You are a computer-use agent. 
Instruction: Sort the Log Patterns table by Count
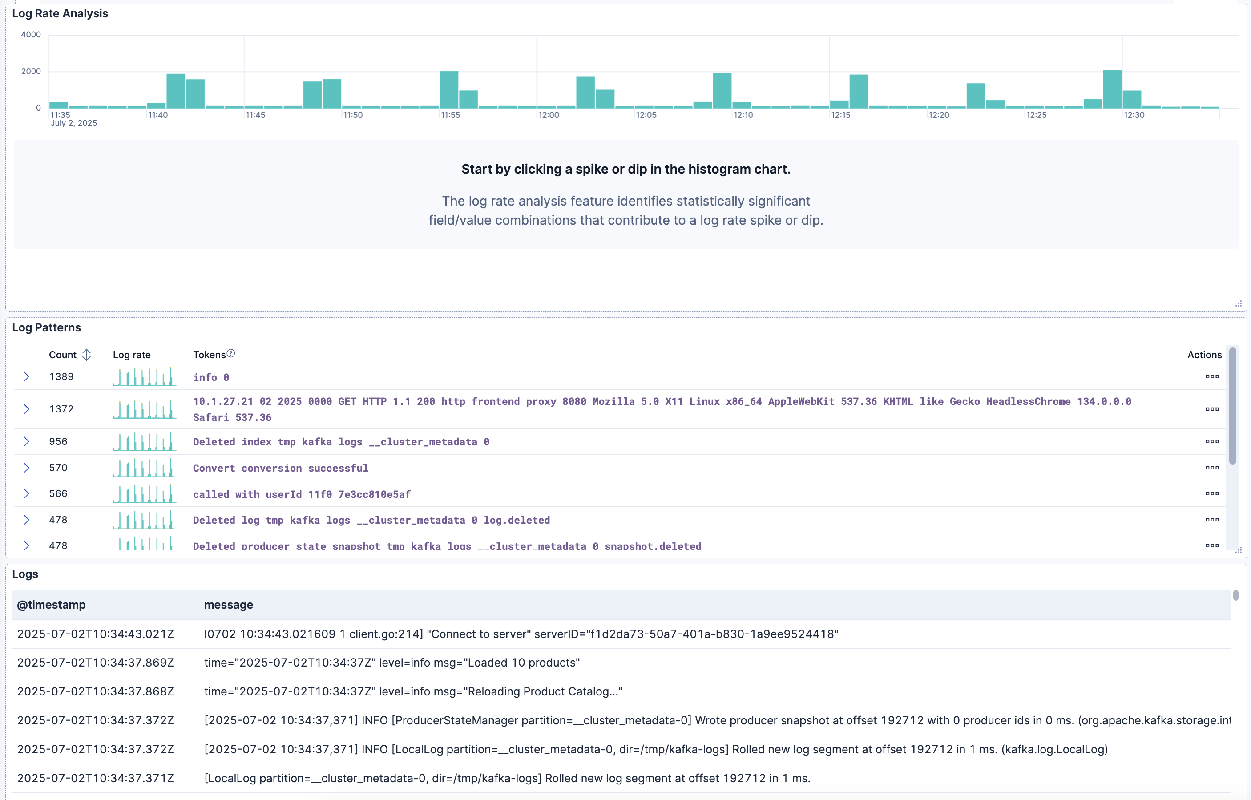(x=86, y=354)
